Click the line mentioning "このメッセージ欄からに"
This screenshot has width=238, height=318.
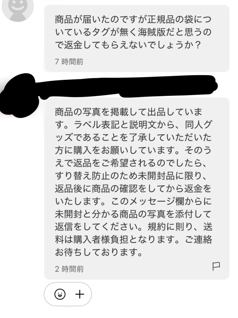(x=133, y=201)
